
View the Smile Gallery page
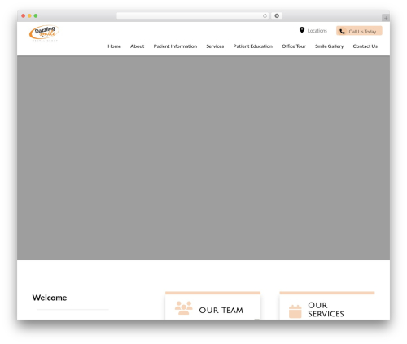click(329, 46)
